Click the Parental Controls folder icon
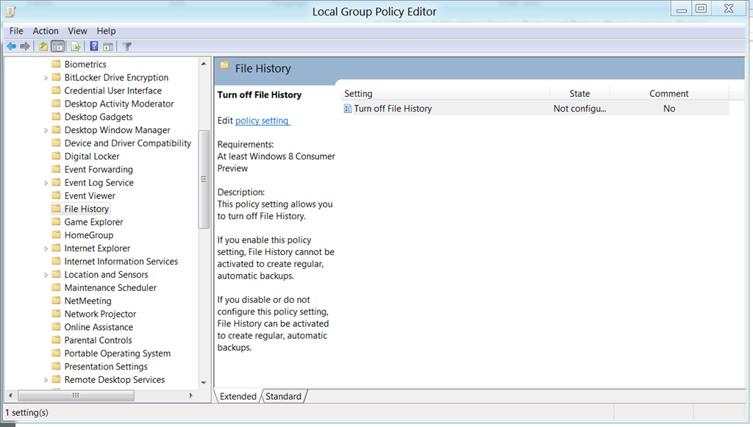This screenshot has height=427, width=753. point(56,340)
